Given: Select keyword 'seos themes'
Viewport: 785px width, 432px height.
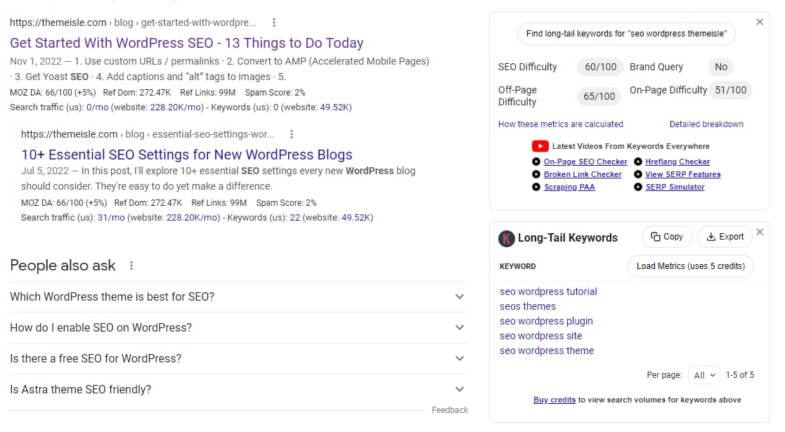Looking at the screenshot, I should click(528, 306).
